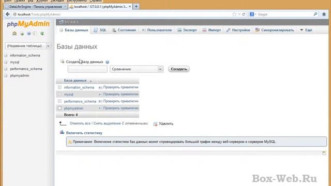The height and width of the screenshot is (186, 331).
Task: Select performance_schema in the left sidebar
Action: (26, 69)
